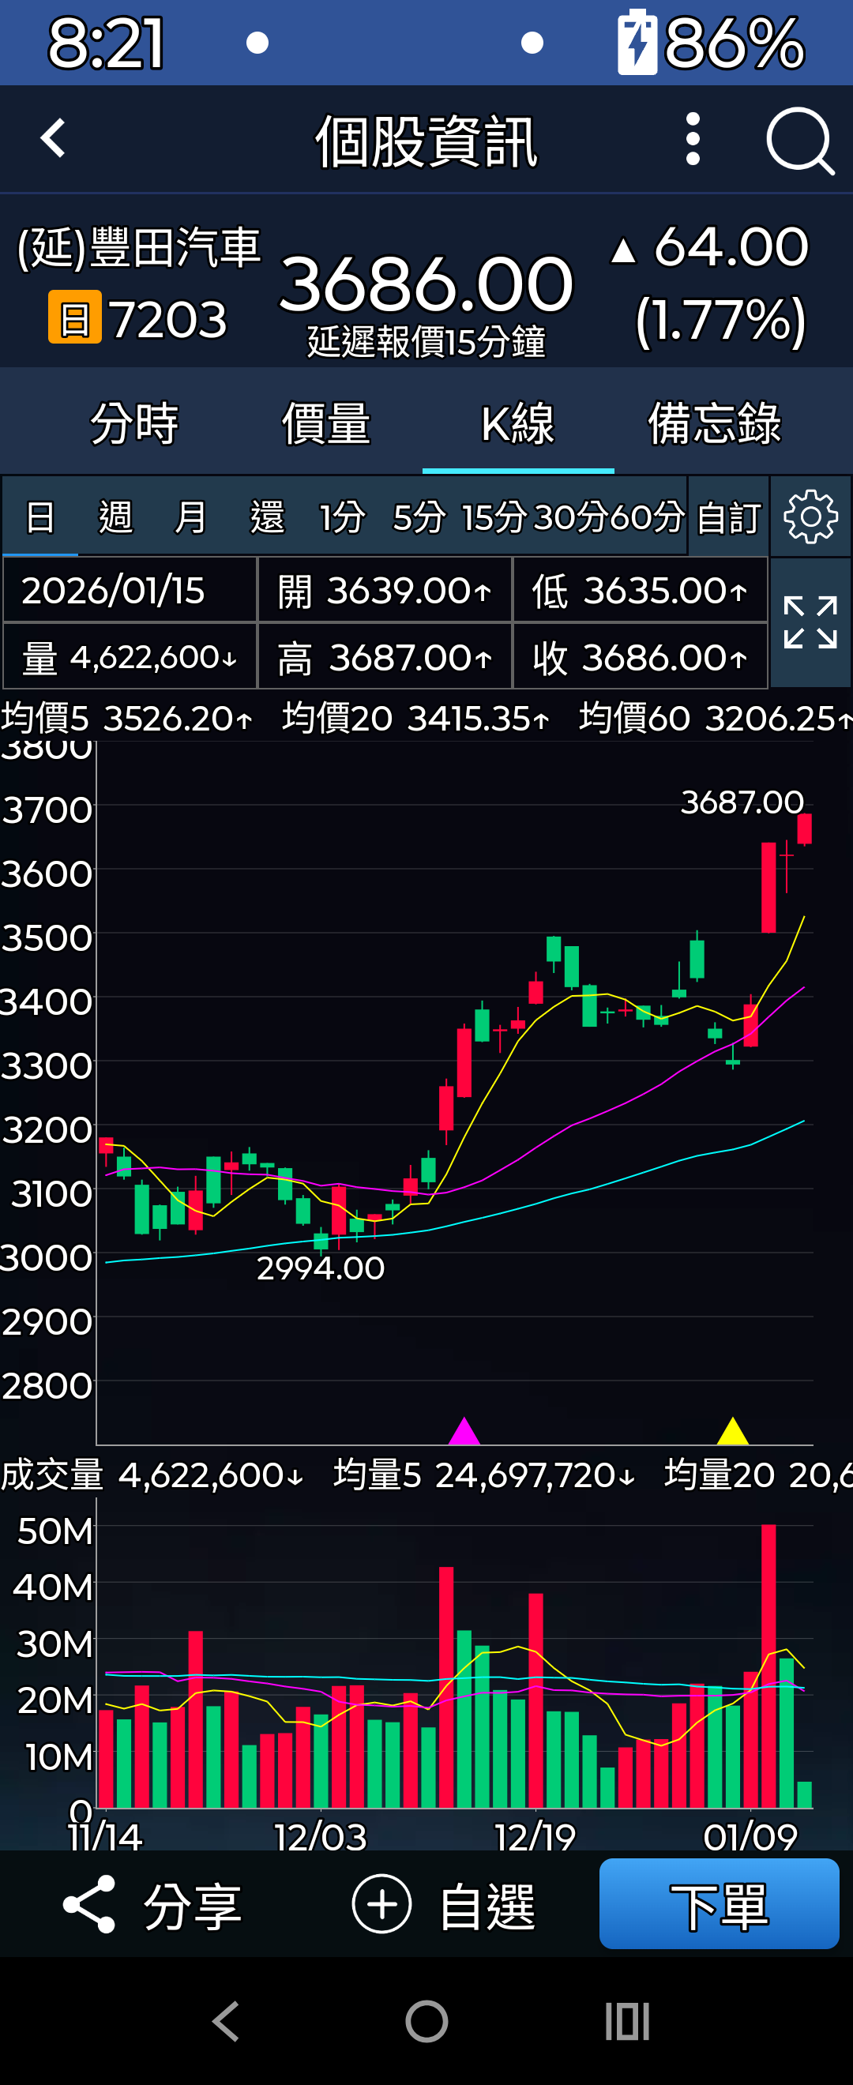Tap 均價5 3526.20 moving average
The width and height of the screenshot is (853, 2085).
point(127,718)
